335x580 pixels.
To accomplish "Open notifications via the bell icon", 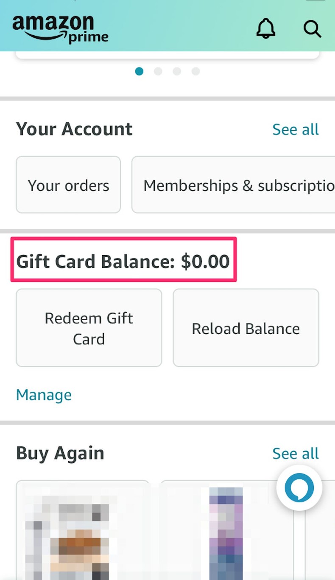I will [x=265, y=29].
